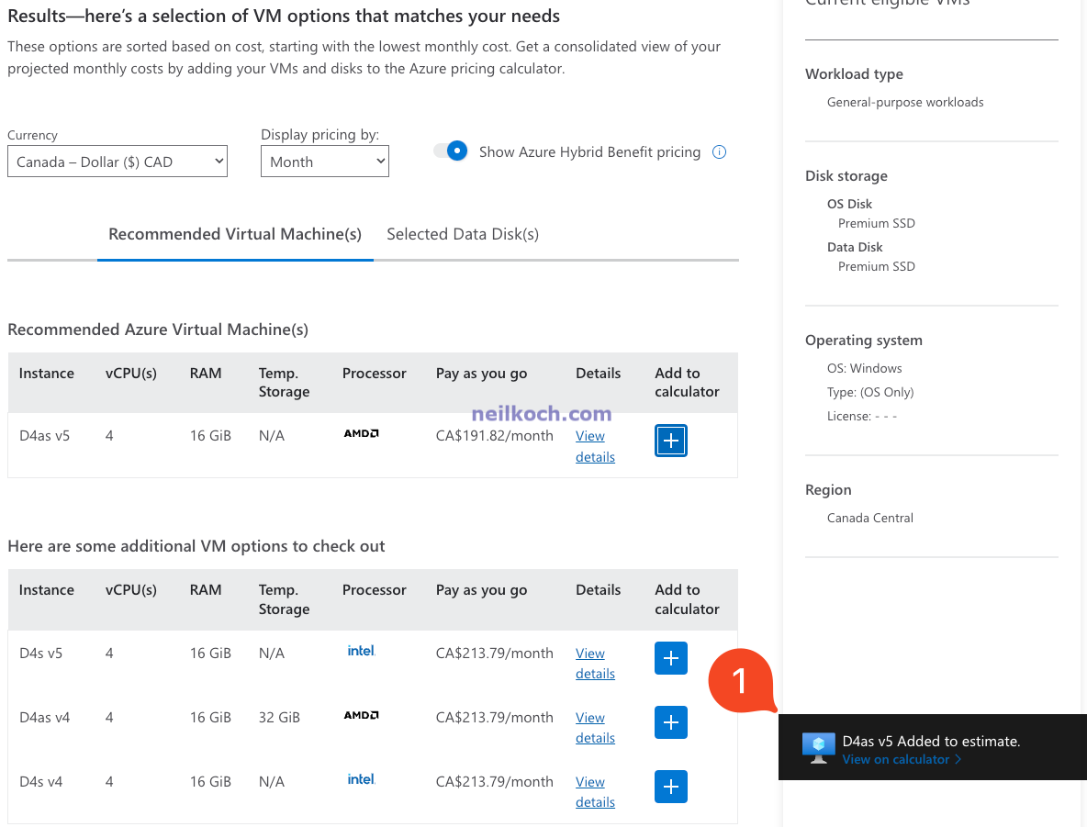The width and height of the screenshot is (1087, 827).
Task: Click the Type: (OS Only) entry
Action: (870, 392)
